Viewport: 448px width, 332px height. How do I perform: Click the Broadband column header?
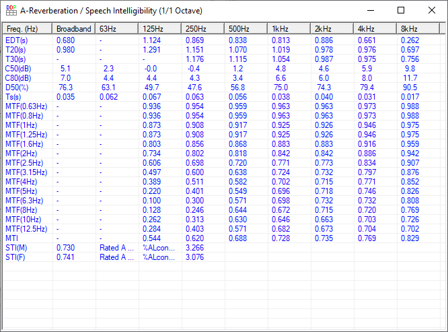click(74, 29)
